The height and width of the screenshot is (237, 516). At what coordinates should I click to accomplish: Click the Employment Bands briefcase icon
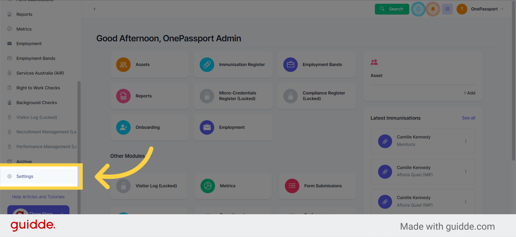290,64
